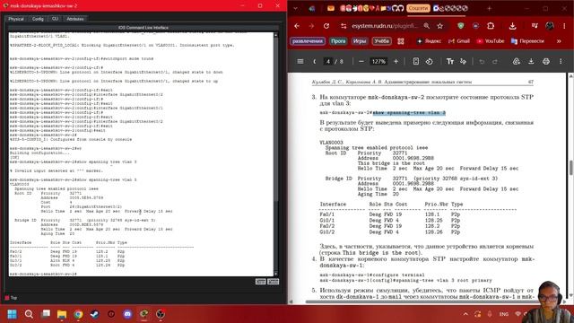Redo PDF annotation
574x323 pixels.
pos(495,62)
